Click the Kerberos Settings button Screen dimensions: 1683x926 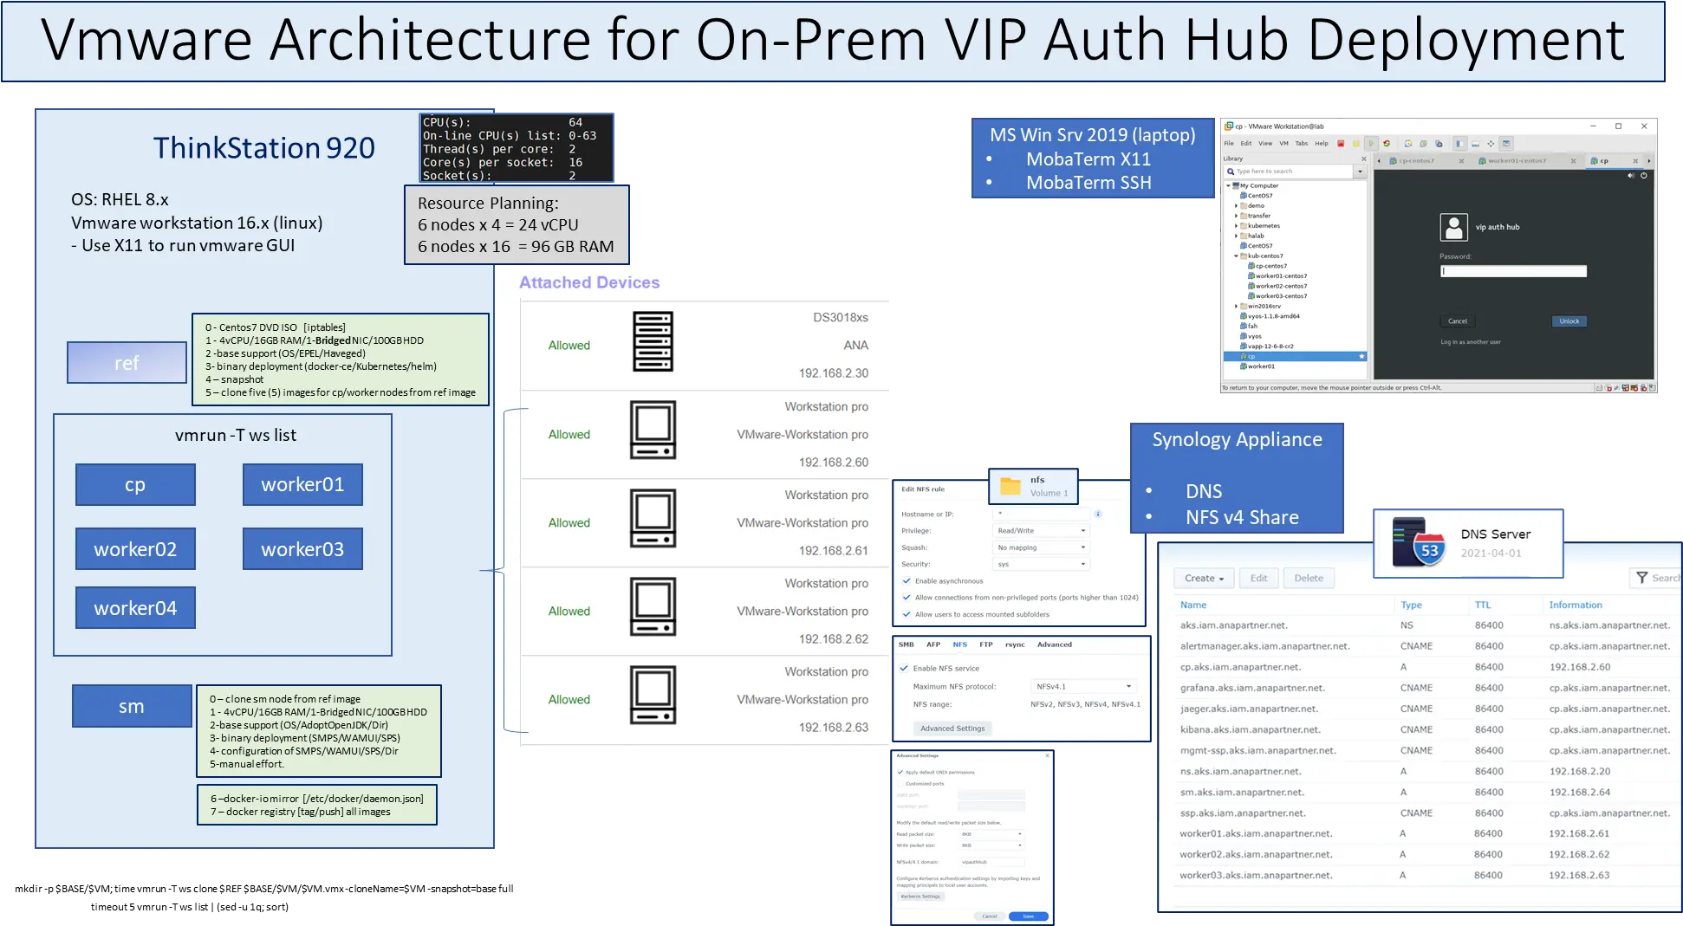click(x=920, y=897)
